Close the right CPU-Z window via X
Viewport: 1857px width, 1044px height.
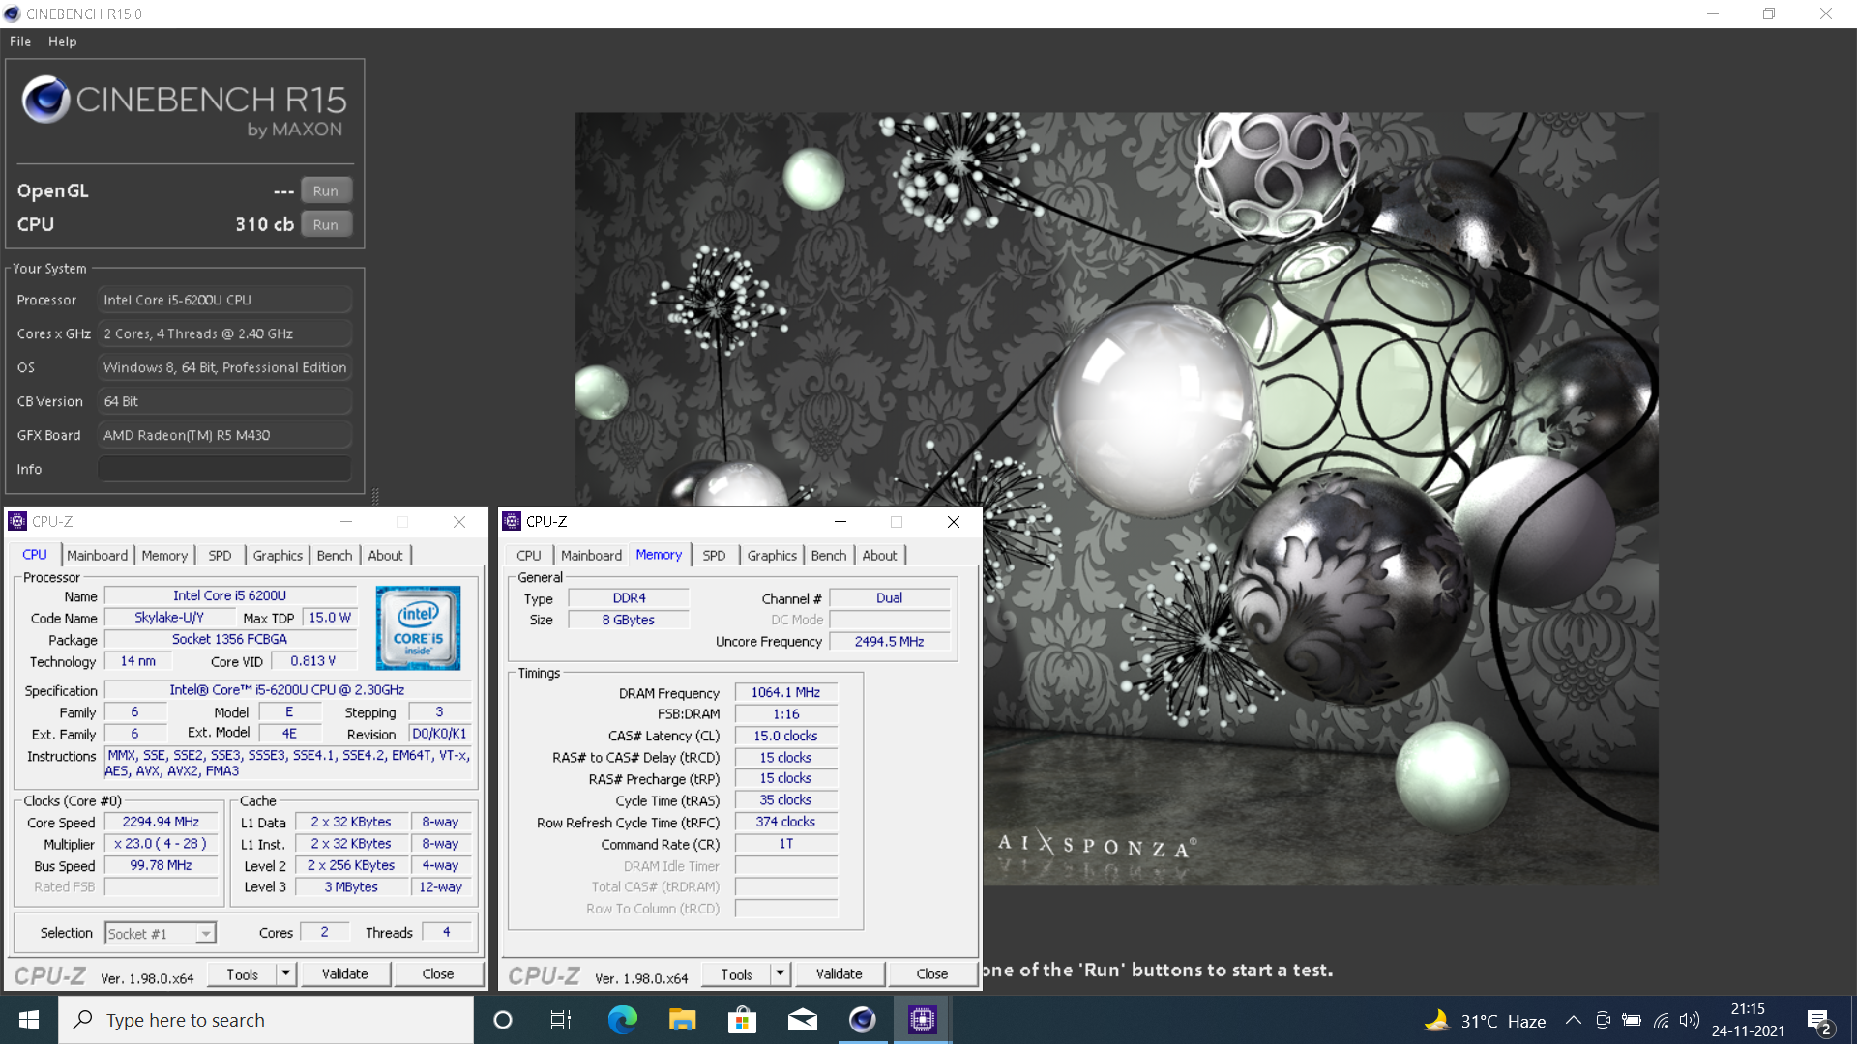coord(954,521)
